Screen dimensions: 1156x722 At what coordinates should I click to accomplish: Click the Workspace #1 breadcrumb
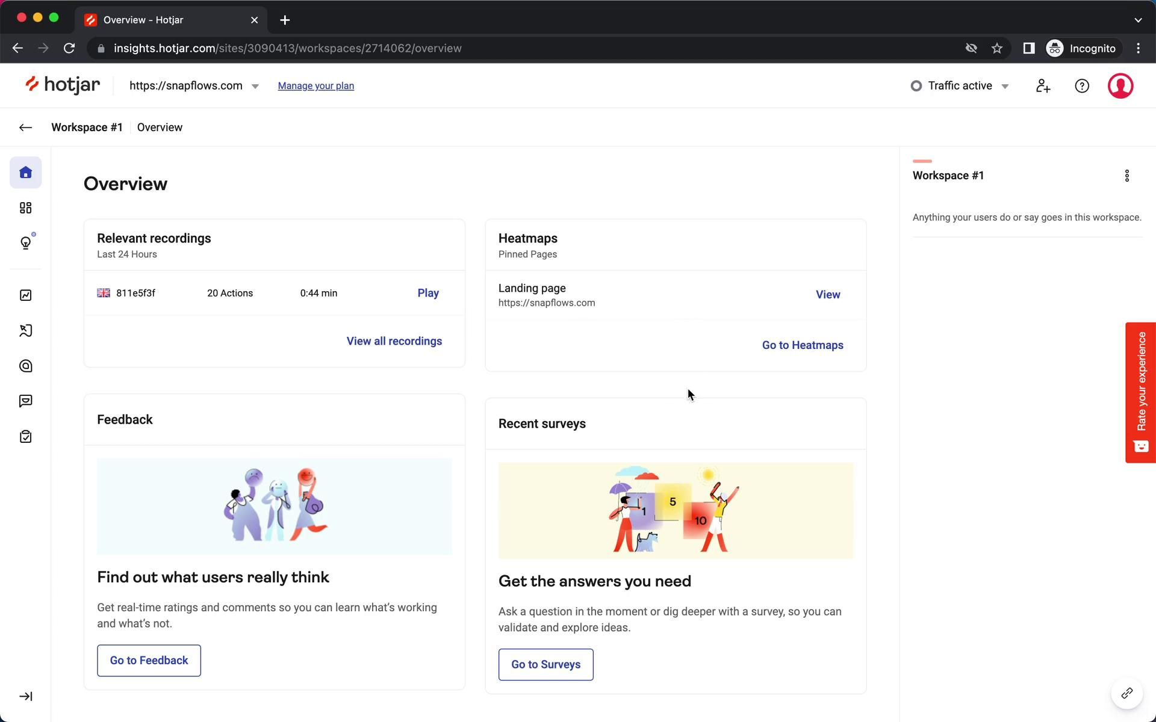[87, 128]
